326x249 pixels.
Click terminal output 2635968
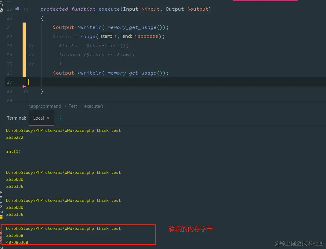click(15, 235)
